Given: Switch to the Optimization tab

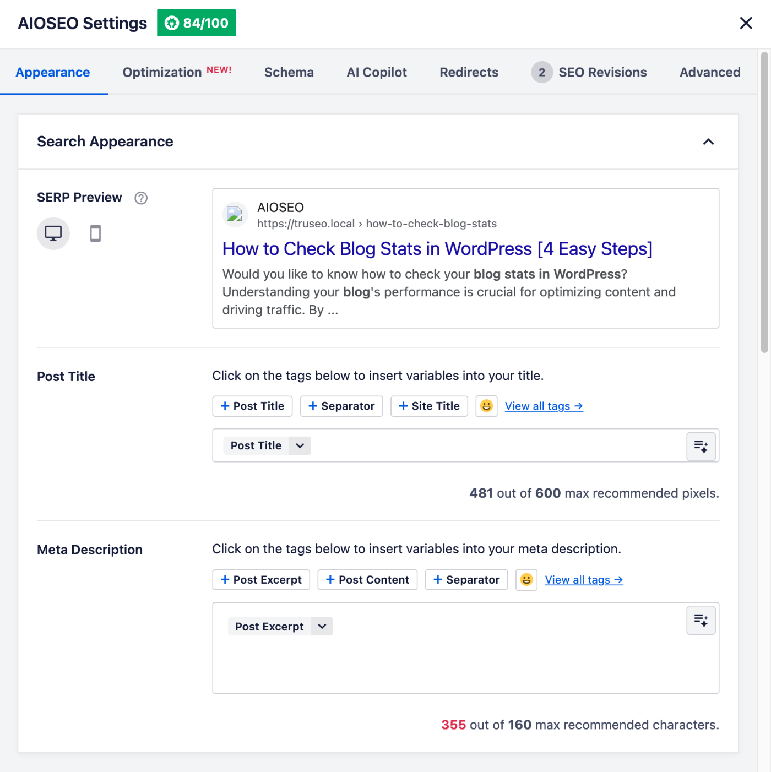Looking at the screenshot, I should [177, 72].
